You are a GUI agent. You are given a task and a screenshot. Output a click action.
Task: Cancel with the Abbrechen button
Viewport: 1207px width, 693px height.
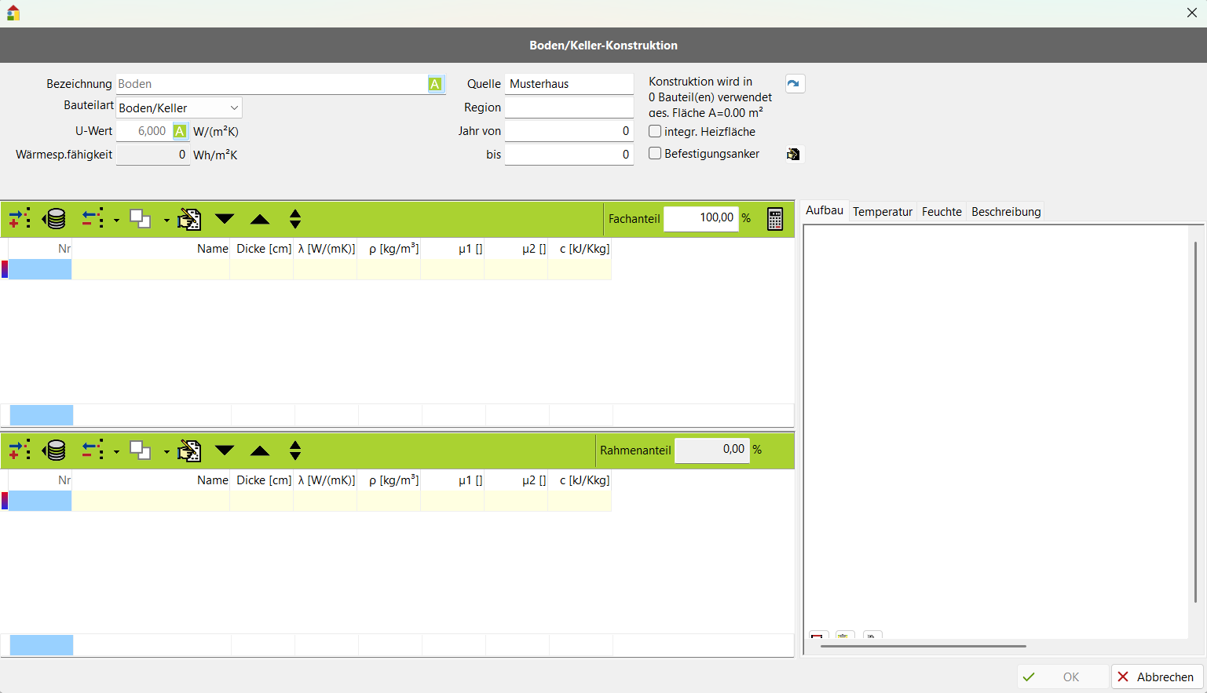1157,677
